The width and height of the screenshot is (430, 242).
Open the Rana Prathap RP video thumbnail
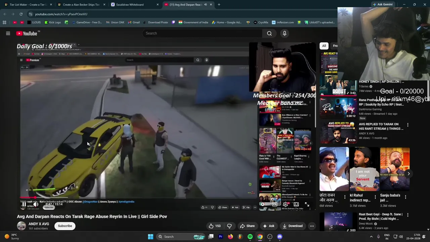click(x=338, y=108)
